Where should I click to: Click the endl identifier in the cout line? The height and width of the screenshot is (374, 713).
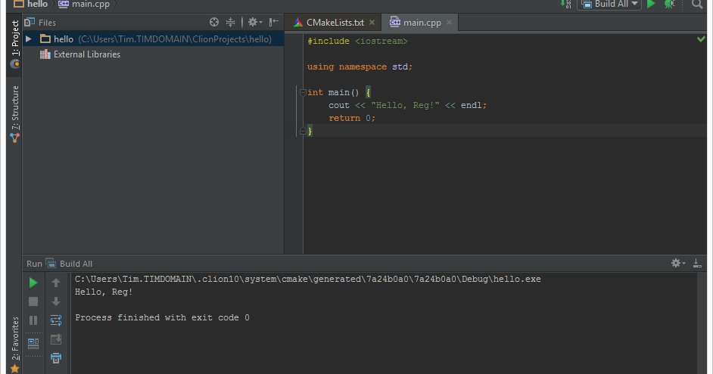pos(471,105)
